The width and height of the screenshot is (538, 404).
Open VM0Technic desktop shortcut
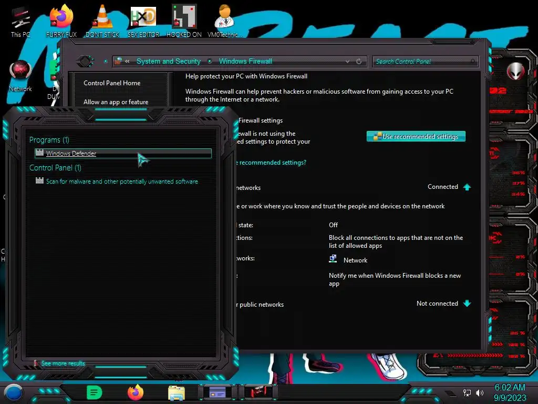pyautogui.click(x=224, y=21)
